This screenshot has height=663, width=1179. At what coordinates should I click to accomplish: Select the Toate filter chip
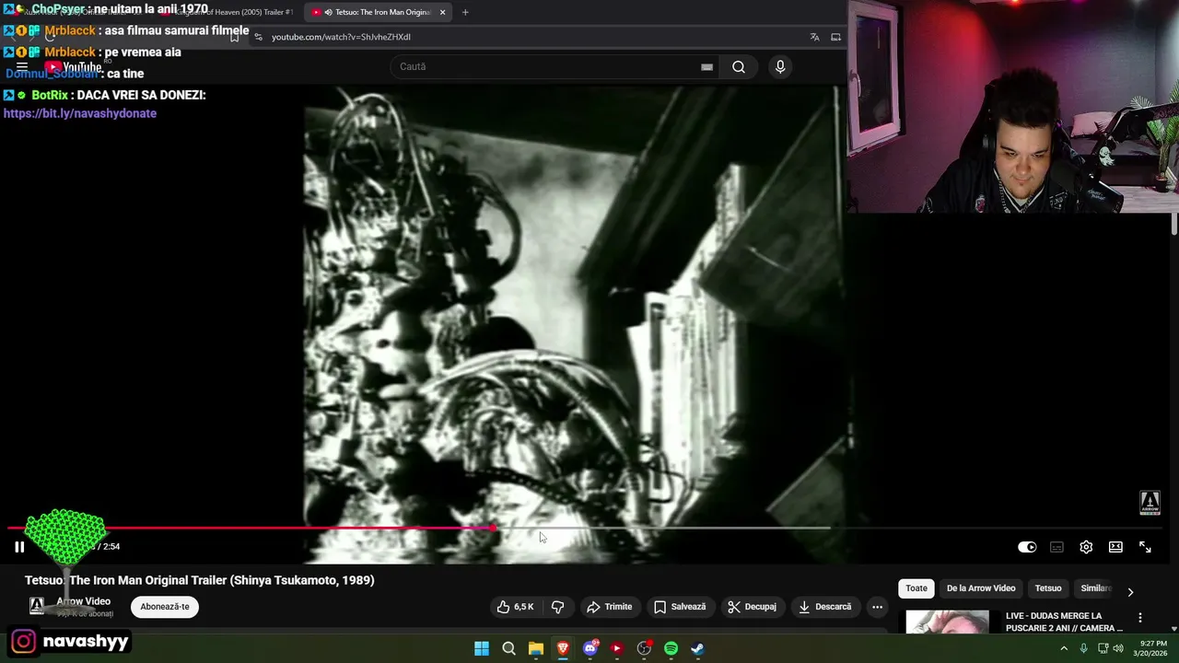pyautogui.click(x=916, y=588)
